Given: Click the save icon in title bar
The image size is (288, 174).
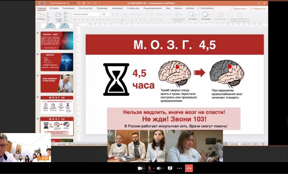Looking at the screenshot, I should click(x=83, y=3).
